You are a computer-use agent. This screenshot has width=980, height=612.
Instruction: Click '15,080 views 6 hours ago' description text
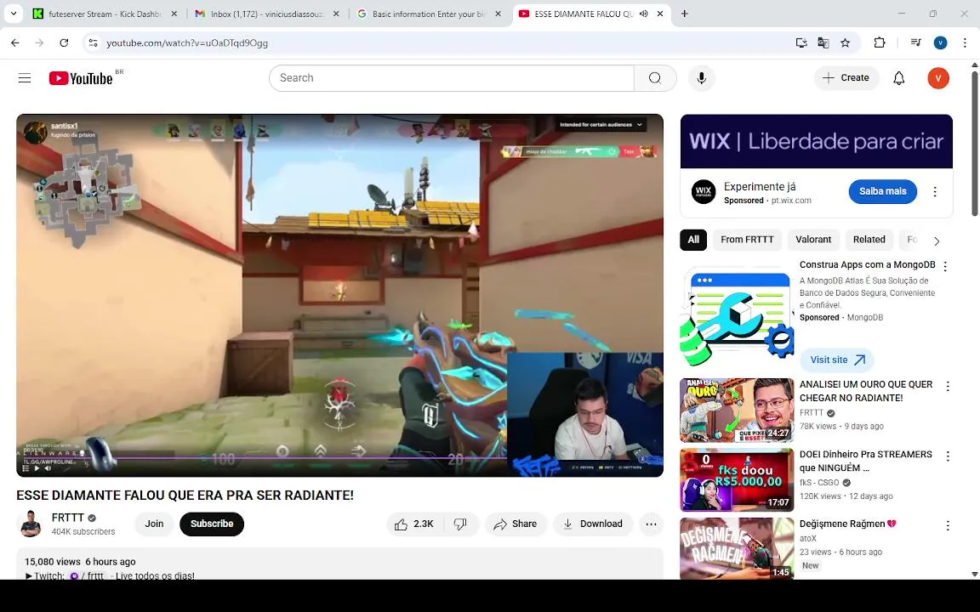[80, 561]
